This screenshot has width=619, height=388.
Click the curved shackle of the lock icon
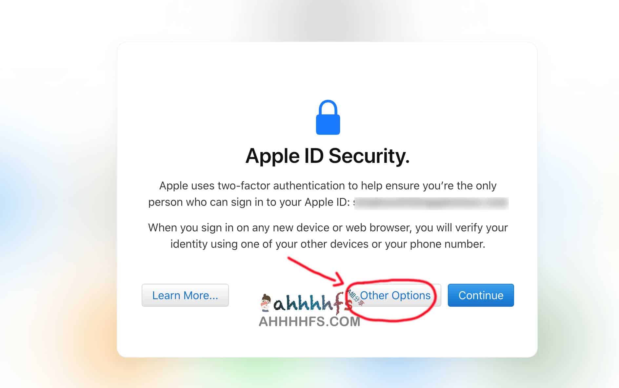click(328, 107)
